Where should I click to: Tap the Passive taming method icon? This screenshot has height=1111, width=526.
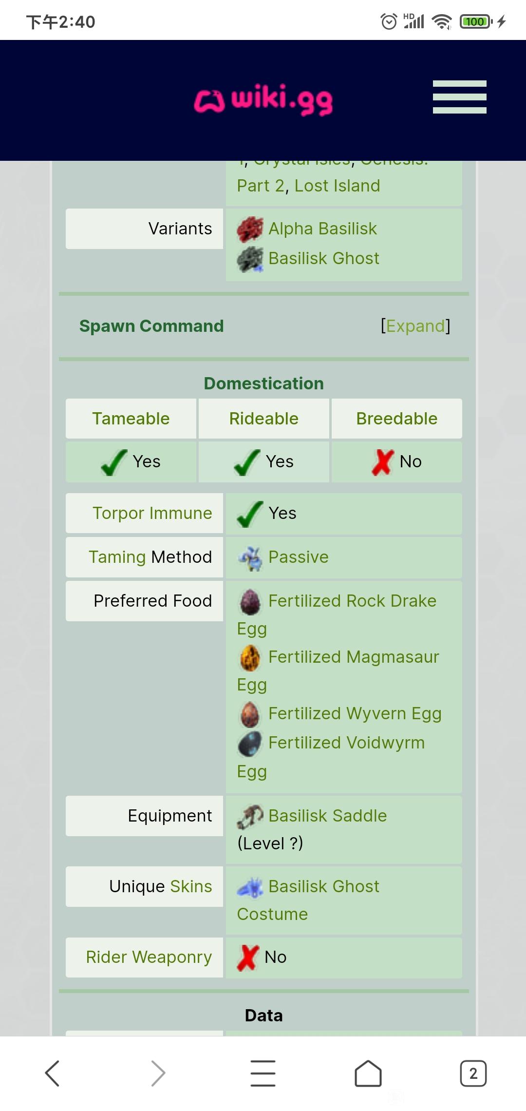[250, 558]
